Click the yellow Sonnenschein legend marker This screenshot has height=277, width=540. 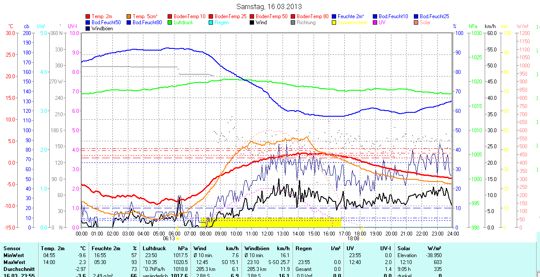(x=334, y=22)
